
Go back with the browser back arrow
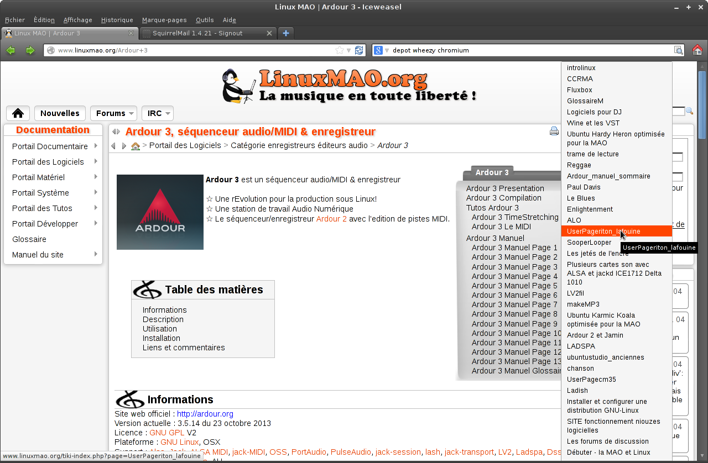tap(11, 50)
